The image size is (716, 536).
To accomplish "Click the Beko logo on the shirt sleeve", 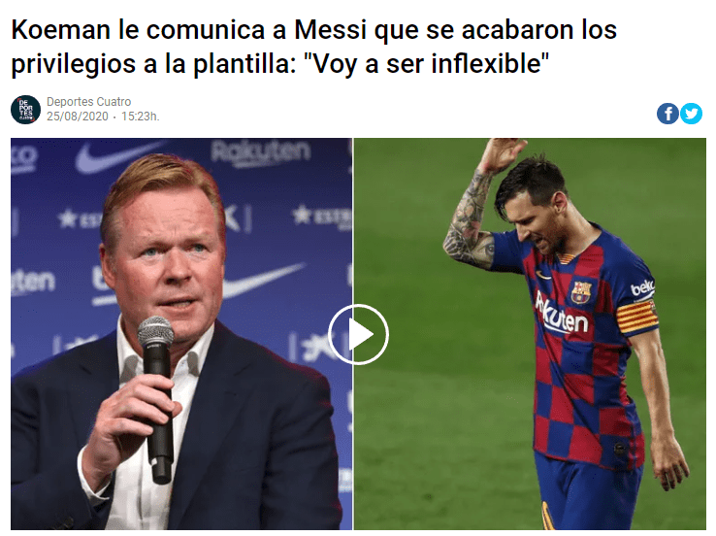I will (x=642, y=287).
